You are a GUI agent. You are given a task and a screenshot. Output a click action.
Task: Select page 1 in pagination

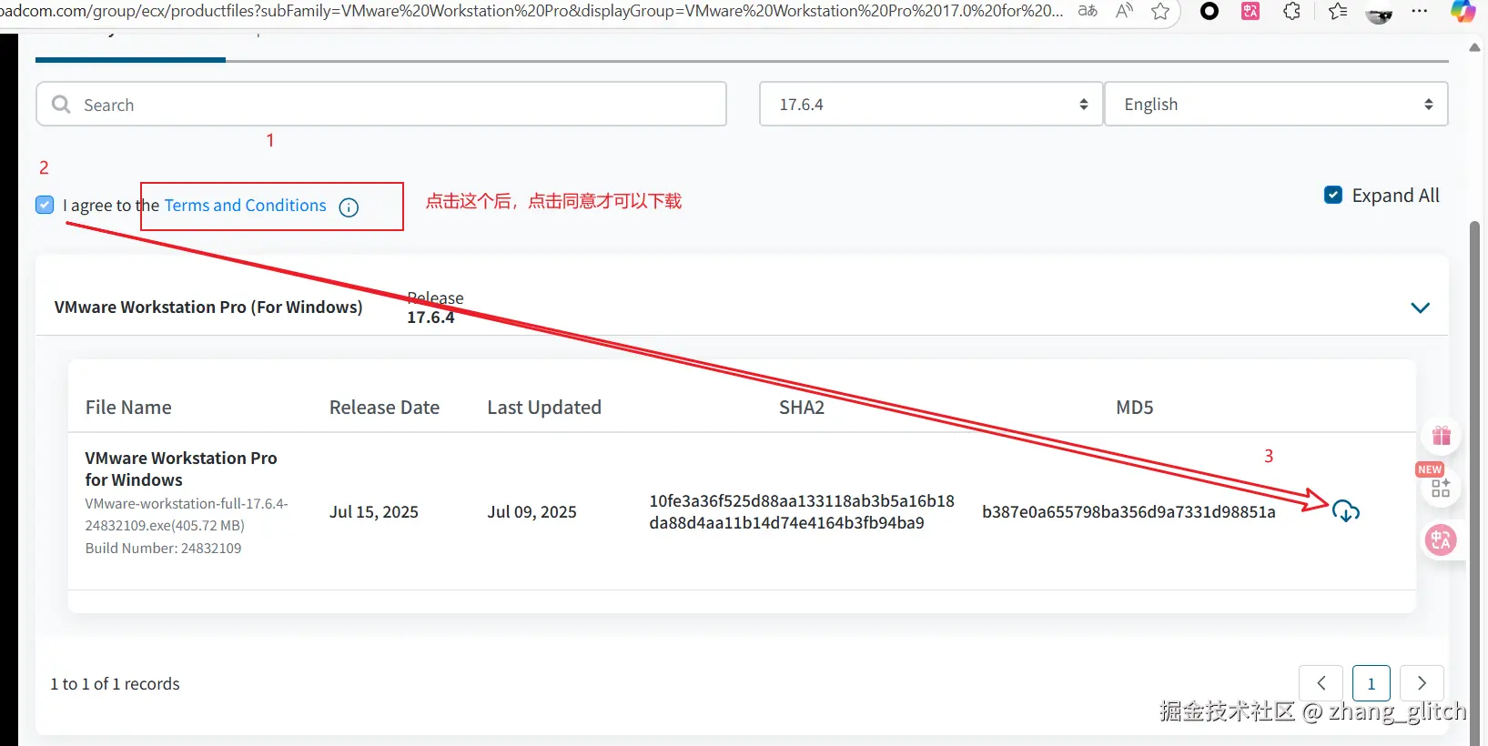[1372, 683]
